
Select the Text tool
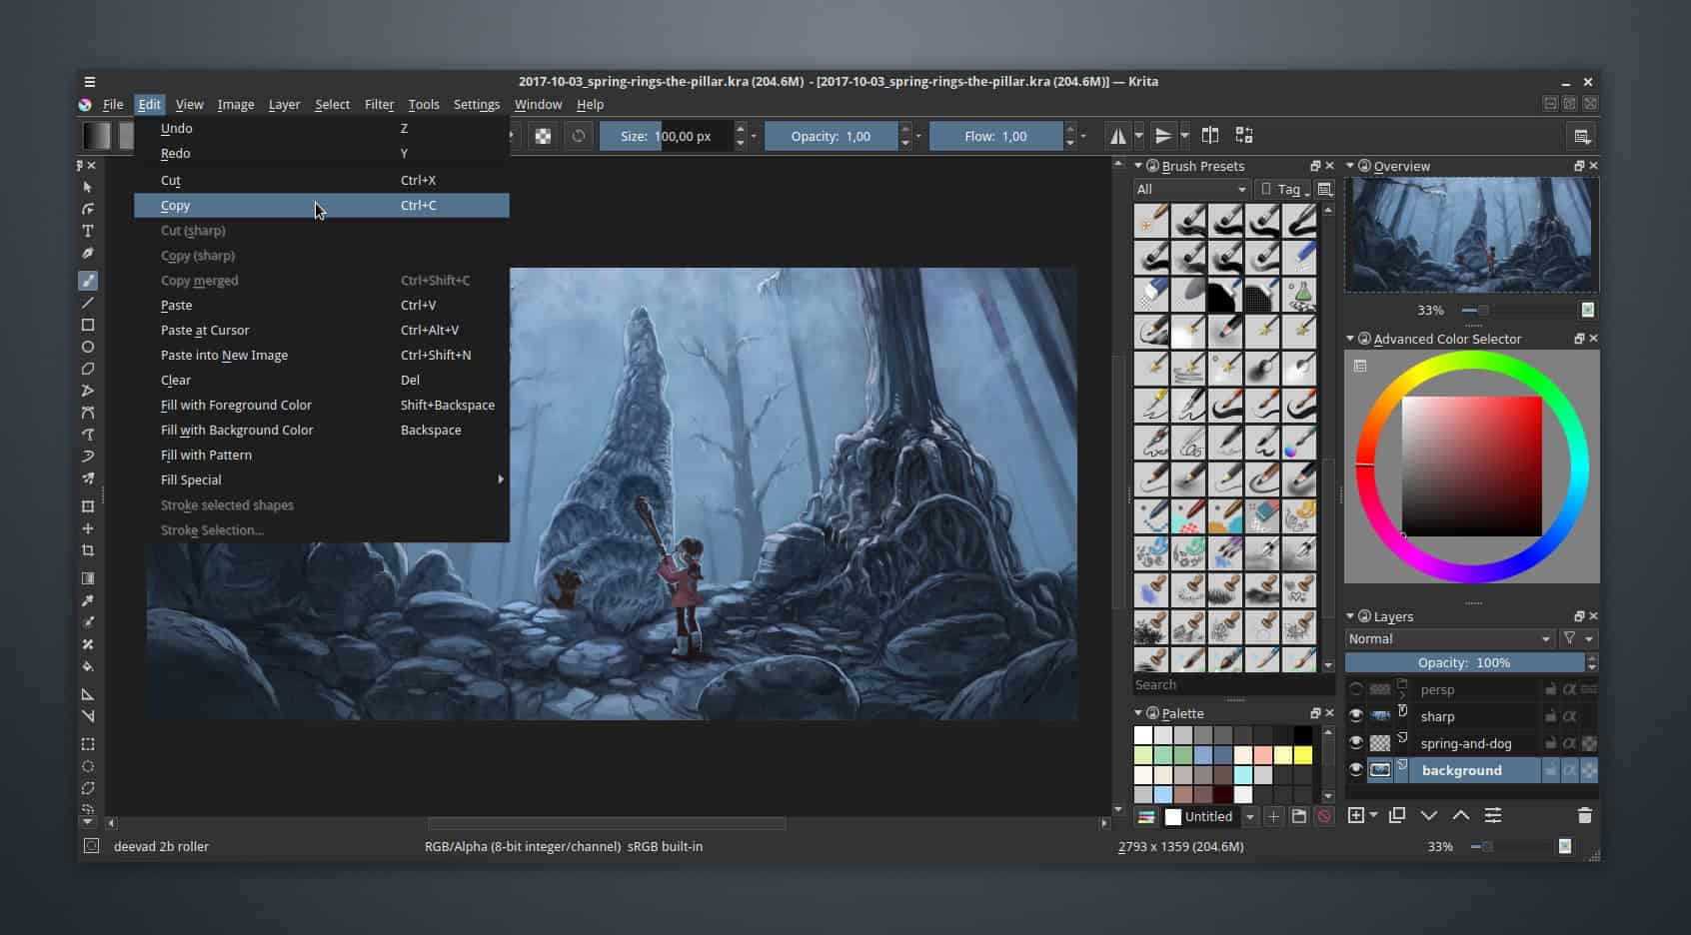tap(88, 231)
